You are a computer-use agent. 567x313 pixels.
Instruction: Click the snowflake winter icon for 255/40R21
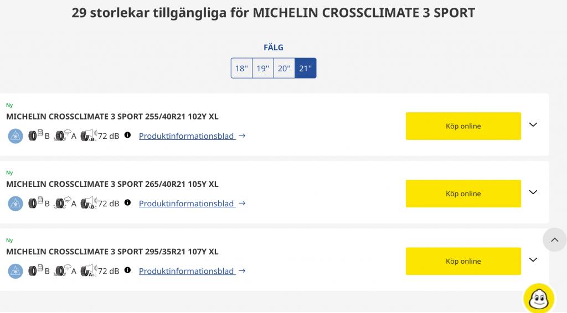click(x=16, y=136)
